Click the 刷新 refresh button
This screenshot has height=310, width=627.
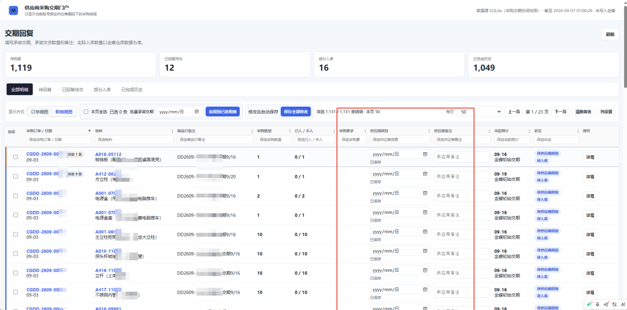pyautogui.click(x=610, y=34)
